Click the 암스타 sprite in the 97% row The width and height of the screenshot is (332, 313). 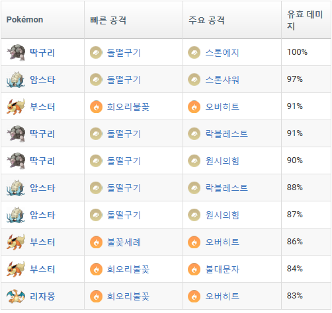15,79
